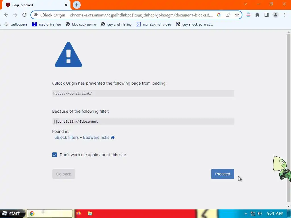Image resolution: width=291 pixels, height=218 pixels.
Task: Click the uBlock Origin extension puzzle icon in address bar
Action: 36,15
